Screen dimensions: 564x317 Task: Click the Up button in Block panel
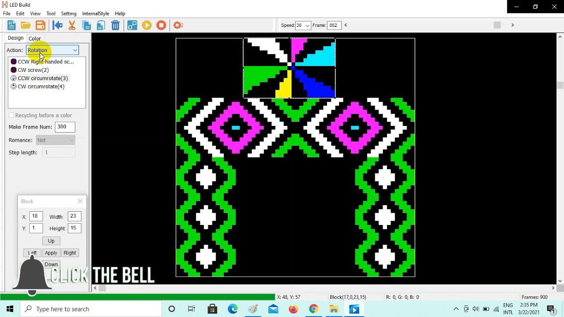click(51, 241)
